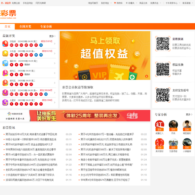Open the 大乐透 lottery icon
The image size is (195, 195).
coord(5,53)
